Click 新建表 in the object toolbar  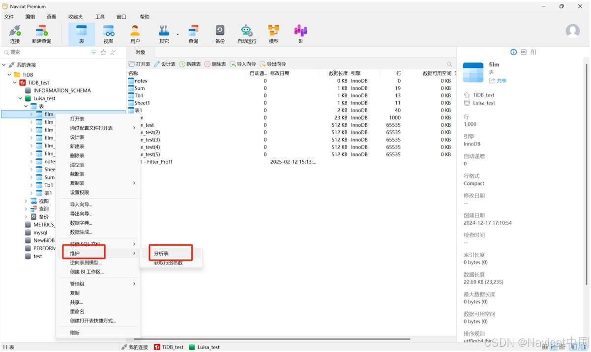click(x=190, y=64)
